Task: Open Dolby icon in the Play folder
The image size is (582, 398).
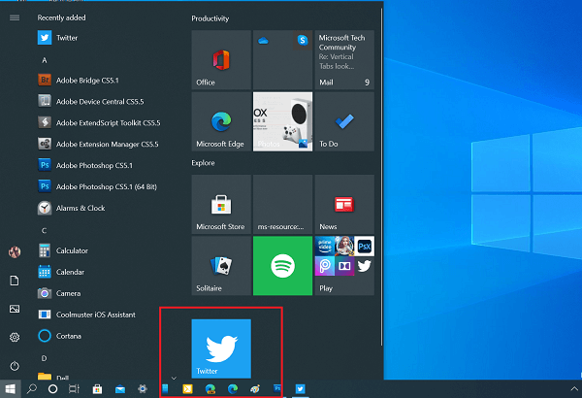Action: pos(344,266)
